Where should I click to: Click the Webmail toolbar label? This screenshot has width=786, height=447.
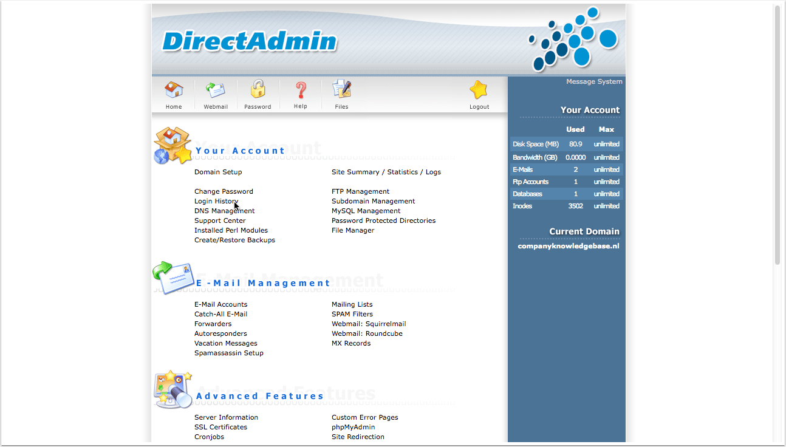pos(216,107)
